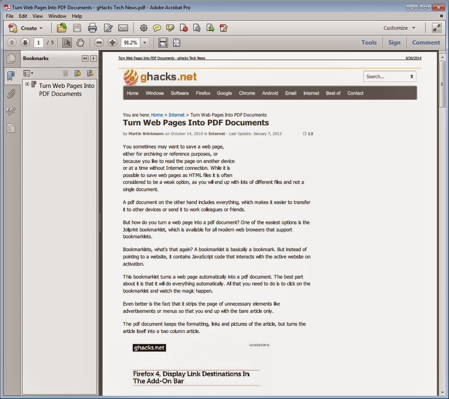Zoom out with minus button
Screen dimensions: 449x399
click(99, 43)
